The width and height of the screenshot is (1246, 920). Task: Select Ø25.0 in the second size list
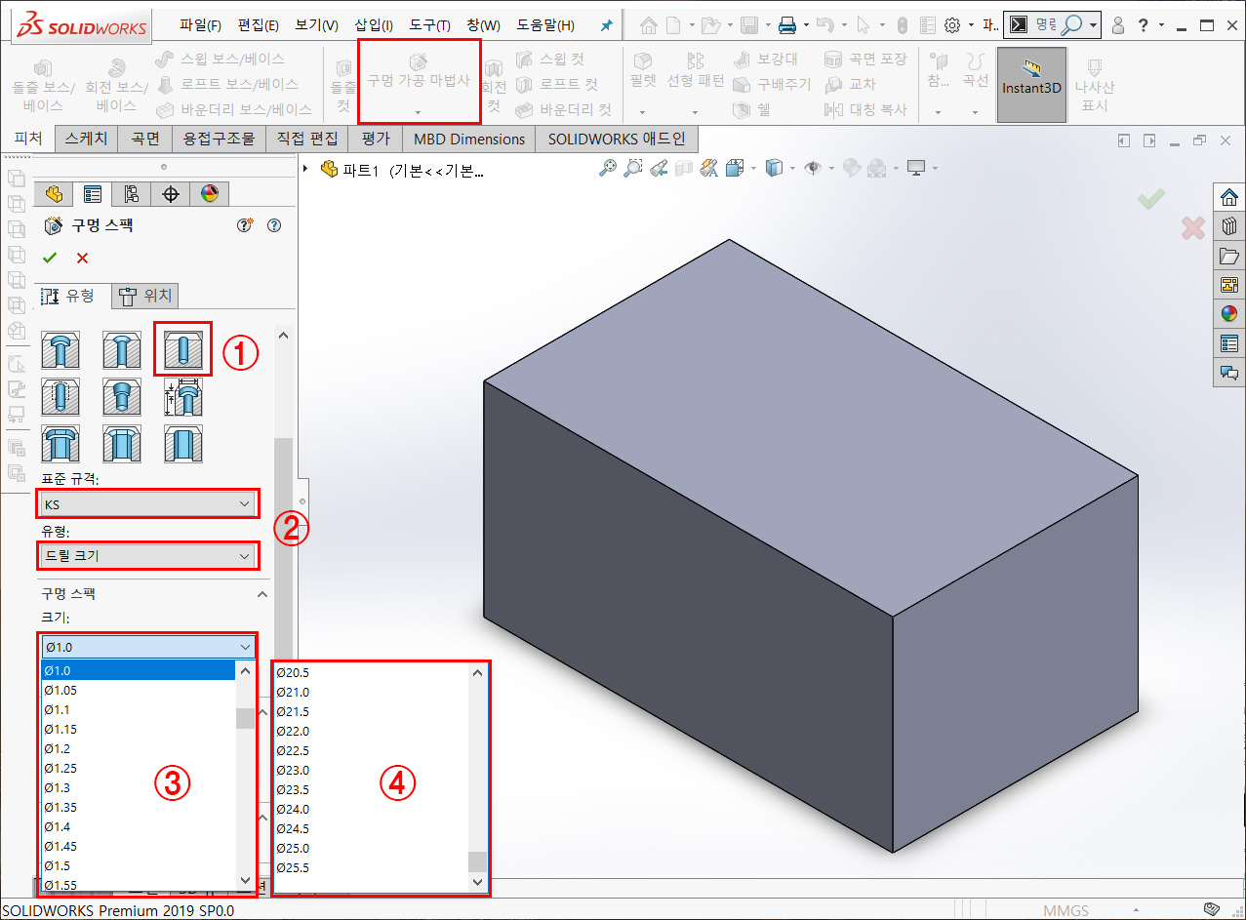click(x=293, y=848)
